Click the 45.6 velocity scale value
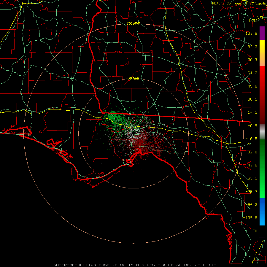 coord(252,86)
